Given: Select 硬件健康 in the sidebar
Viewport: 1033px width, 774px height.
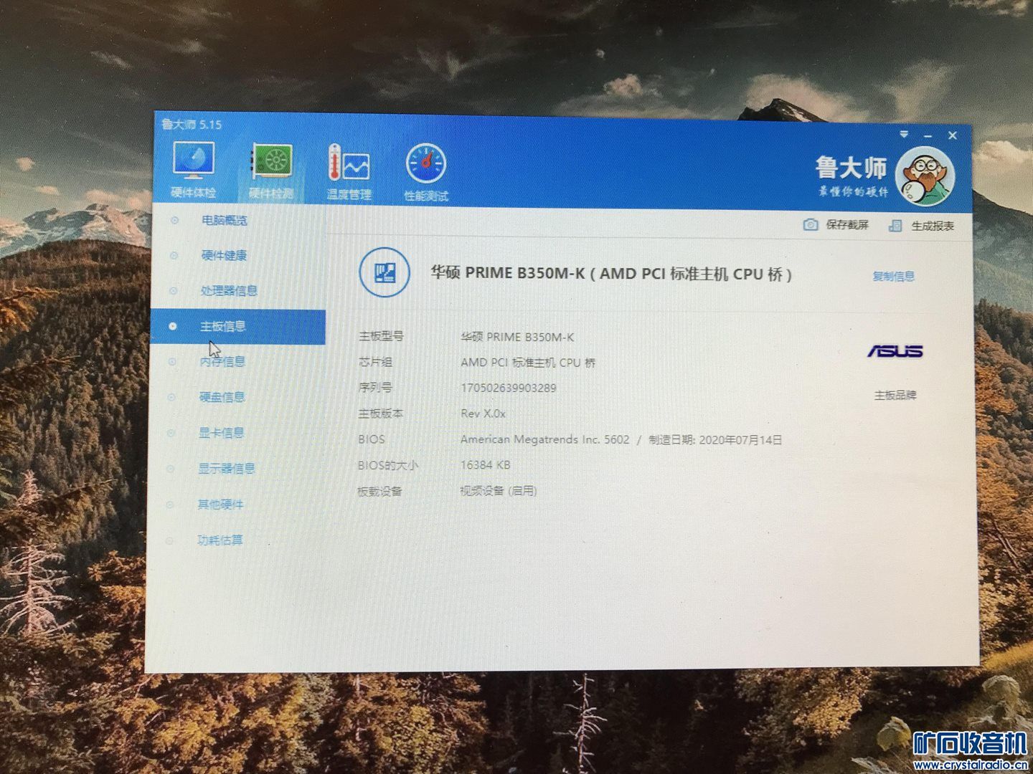Looking at the screenshot, I should pyautogui.click(x=224, y=255).
